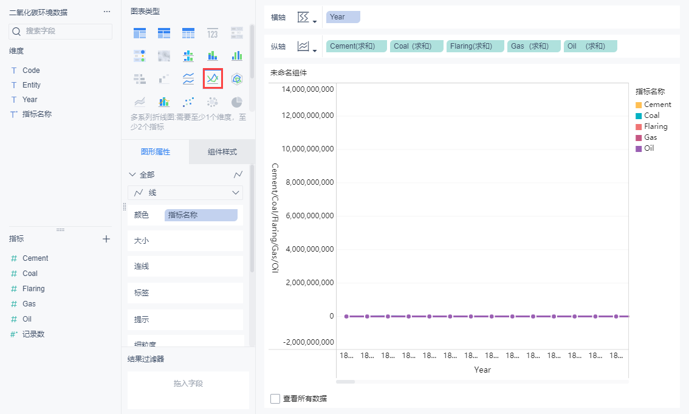Click the Flaring legend entry

[652, 126]
